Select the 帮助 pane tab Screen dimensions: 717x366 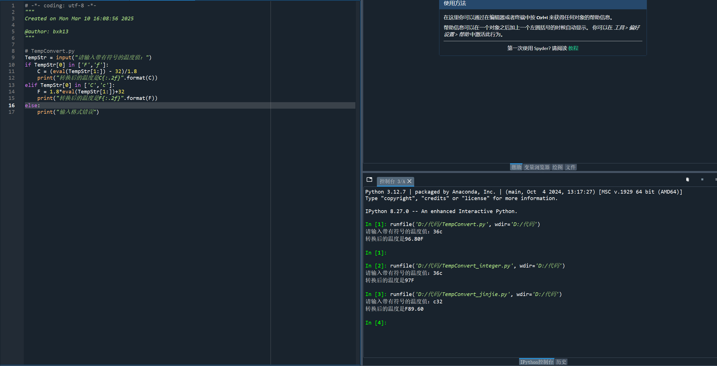pos(516,167)
